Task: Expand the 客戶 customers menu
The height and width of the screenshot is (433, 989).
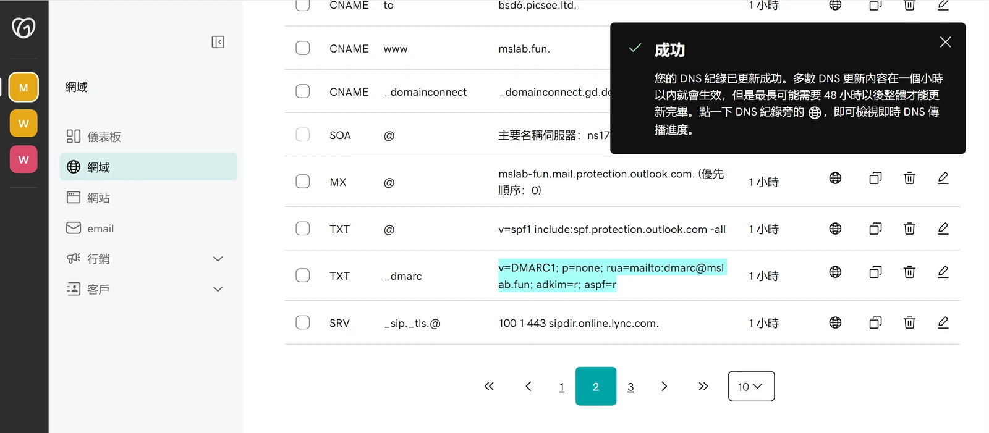Action: [148, 289]
